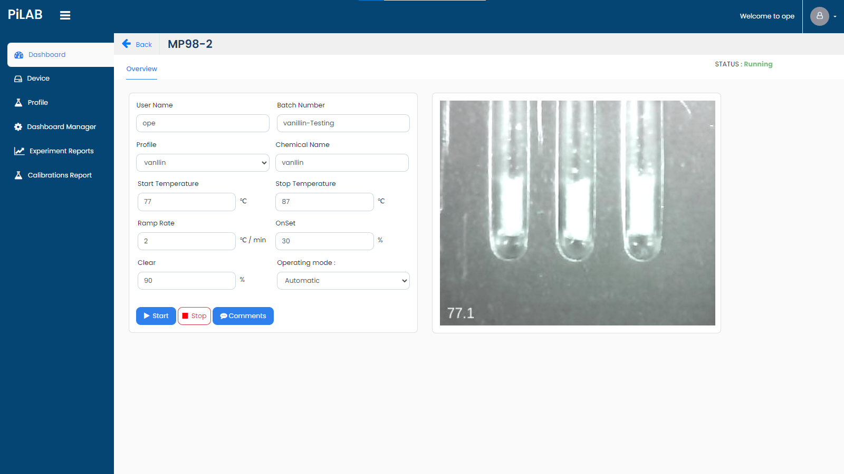Click the Profile flask icon
Viewport: 844px width, 474px height.
point(18,103)
